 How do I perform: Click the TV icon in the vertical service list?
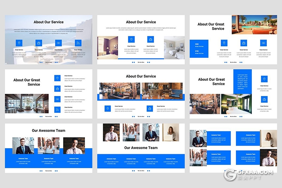[x=57, y=89]
